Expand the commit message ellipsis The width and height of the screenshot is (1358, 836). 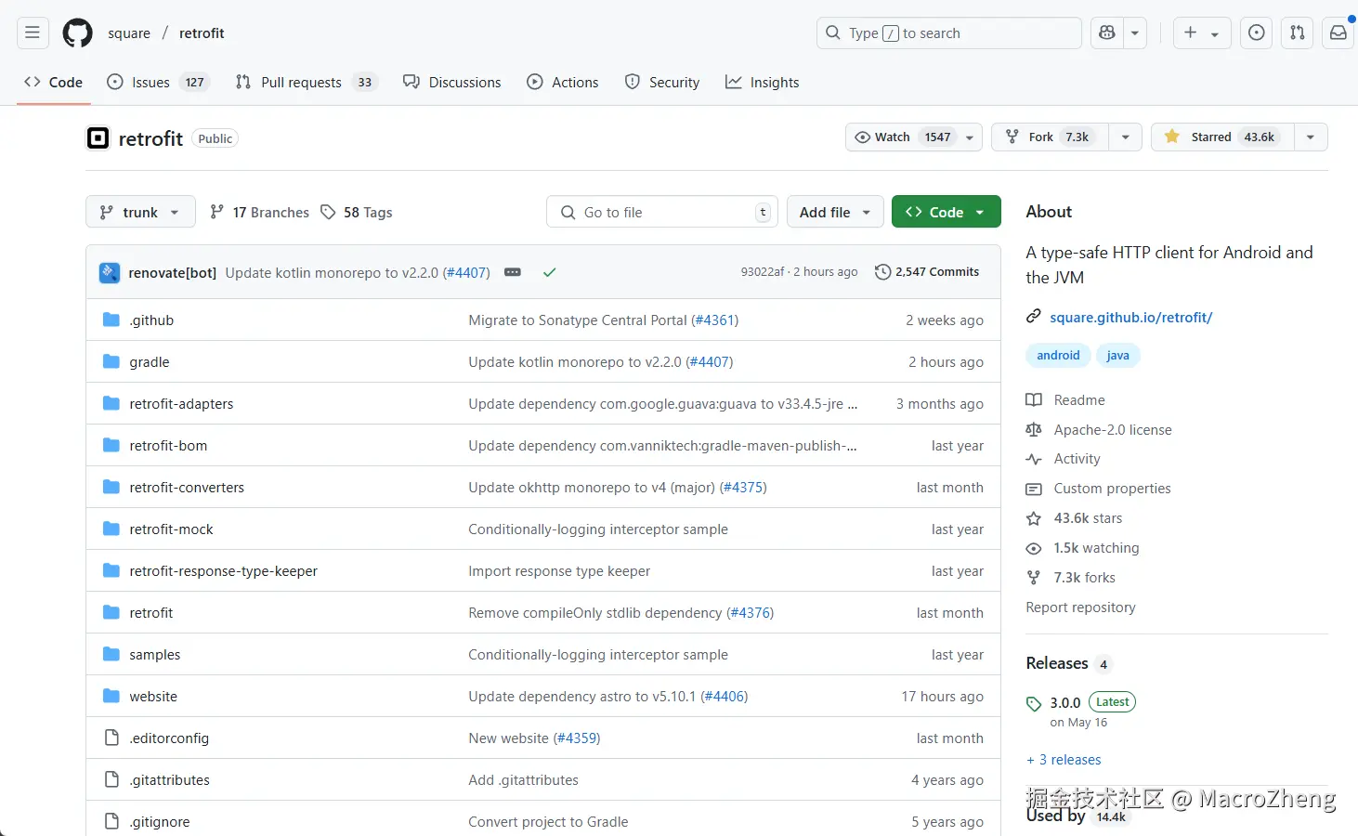coord(513,272)
